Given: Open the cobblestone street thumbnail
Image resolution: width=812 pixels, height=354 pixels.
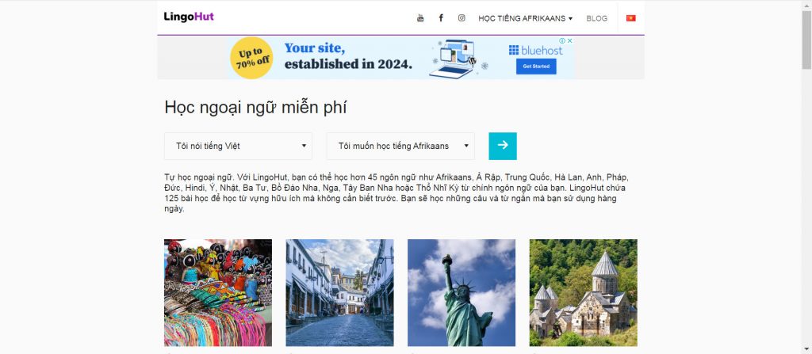Looking at the screenshot, I should 339,292.
